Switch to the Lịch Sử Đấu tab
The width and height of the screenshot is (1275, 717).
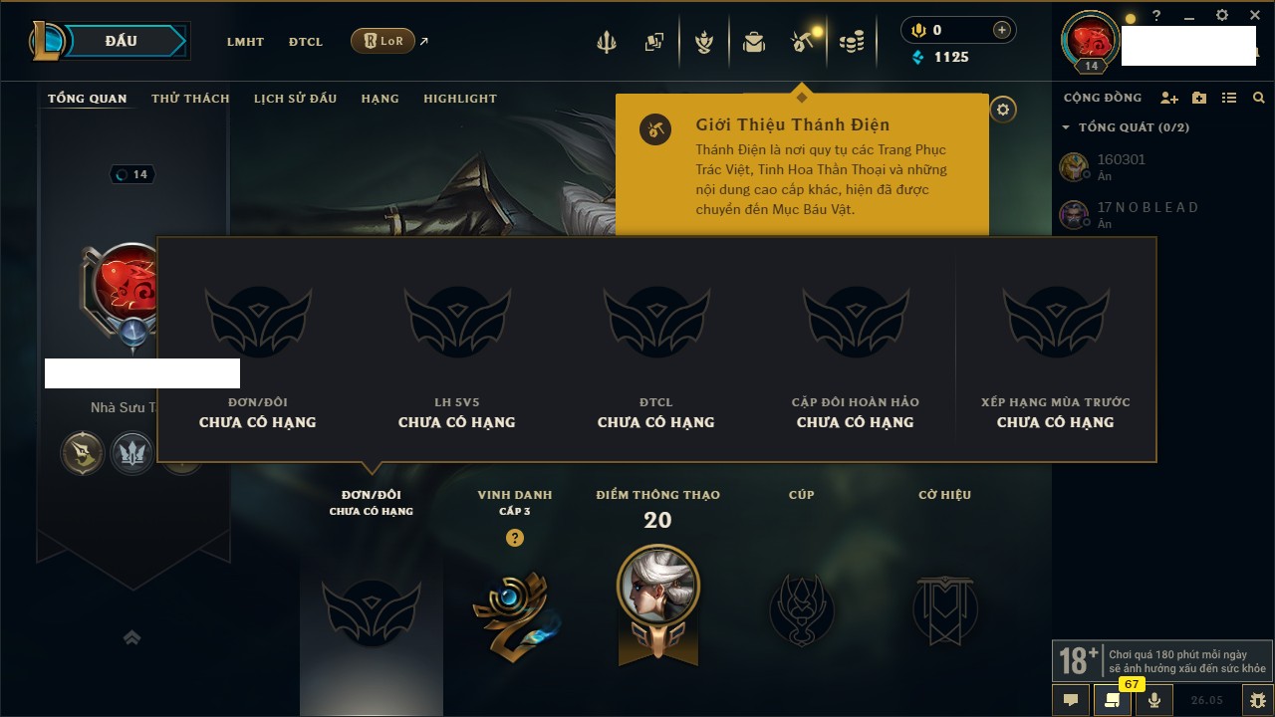click(295, 99)
